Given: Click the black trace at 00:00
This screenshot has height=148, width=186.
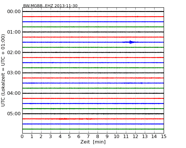Looking at the screenshot, I should (x=93, y=11).
